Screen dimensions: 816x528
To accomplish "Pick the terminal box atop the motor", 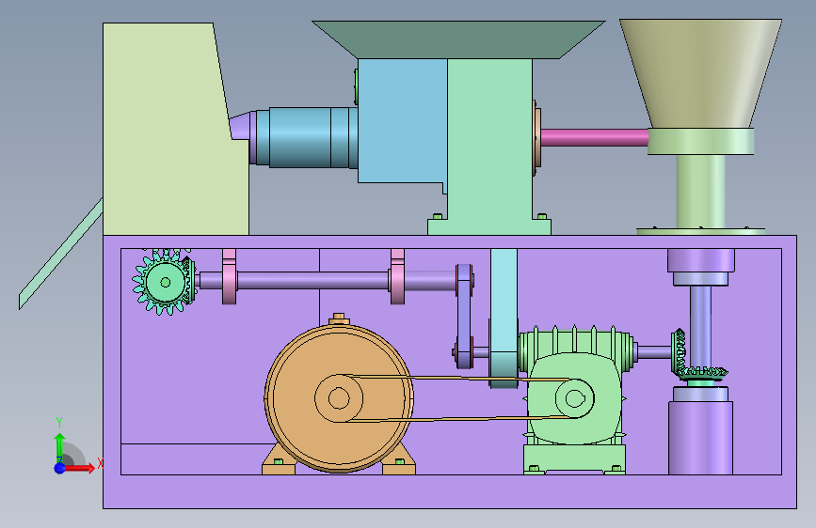I will [339, 319].
